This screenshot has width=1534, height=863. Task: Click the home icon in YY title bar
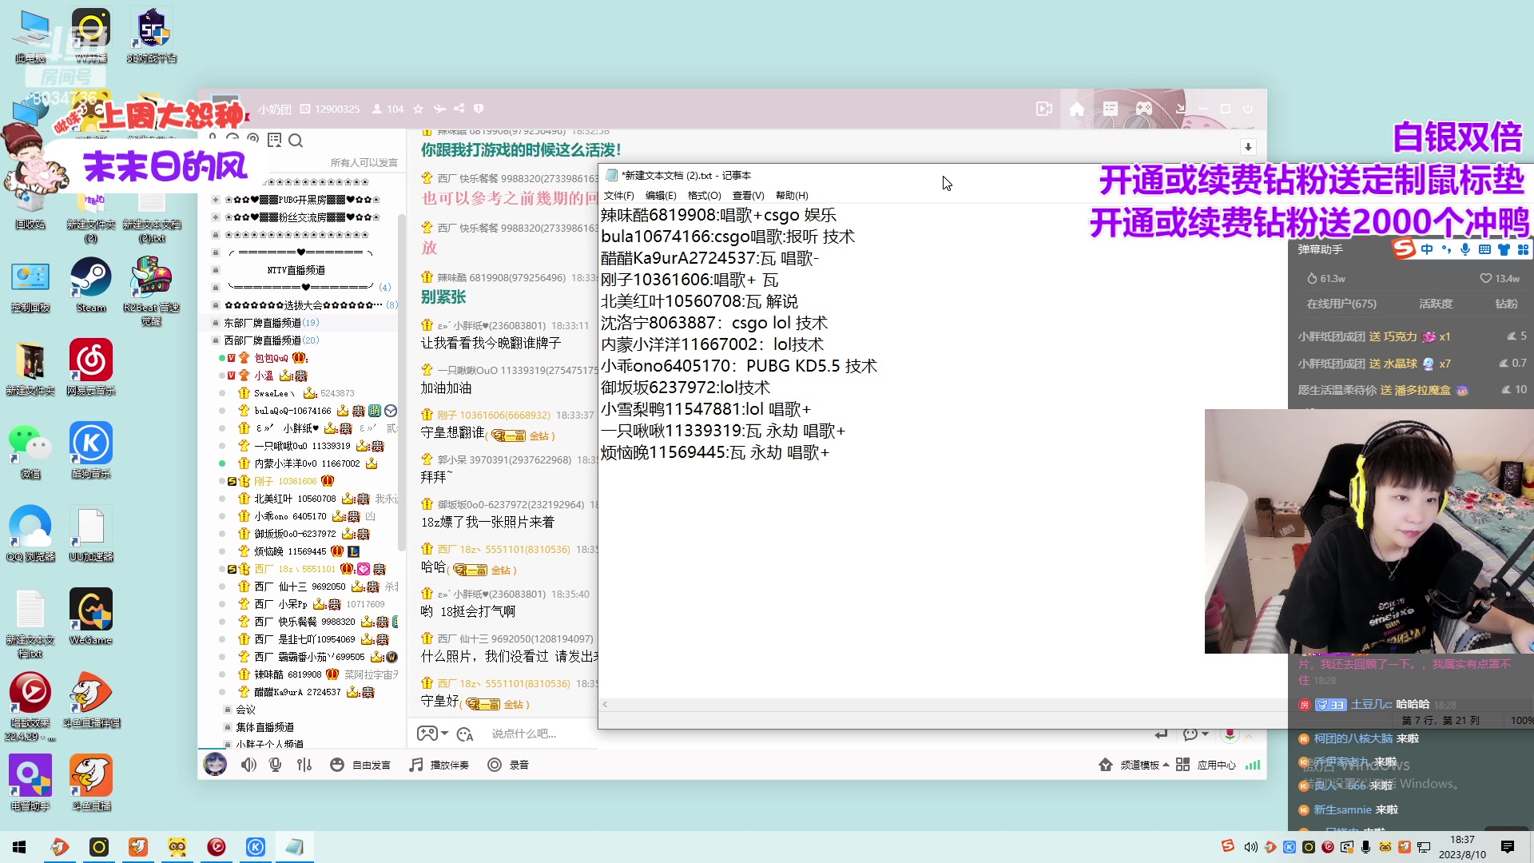[x=1077, y=109]
